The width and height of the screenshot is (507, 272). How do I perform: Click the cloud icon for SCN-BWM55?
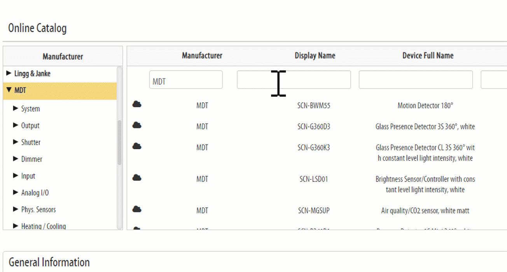(x=137, y=104)
